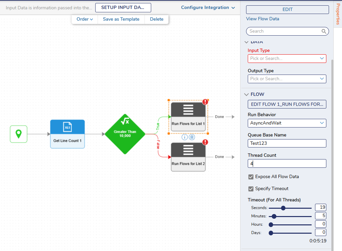Screen dimensions: 342x251
Task: Collapse the FLOW section
Action: point(246,94)
